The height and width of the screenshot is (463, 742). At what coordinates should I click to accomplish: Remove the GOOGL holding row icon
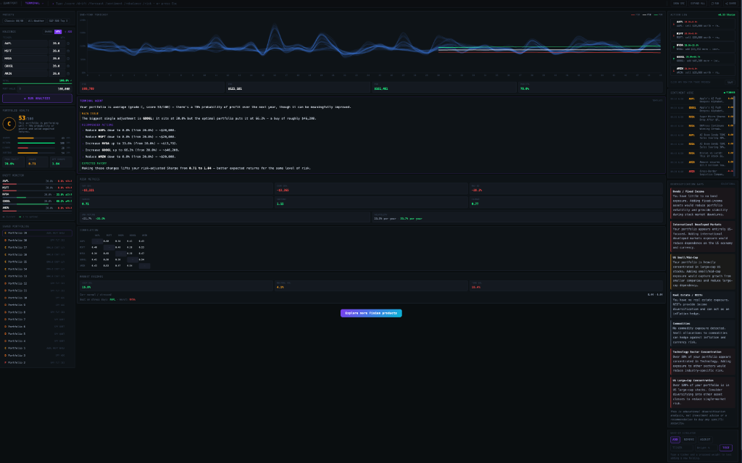pos(68,66)
